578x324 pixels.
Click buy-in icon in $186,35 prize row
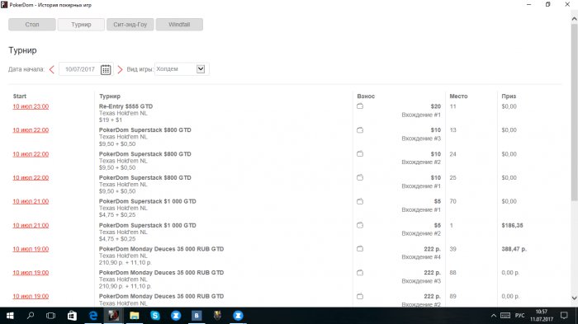click(x=360, y=225)
